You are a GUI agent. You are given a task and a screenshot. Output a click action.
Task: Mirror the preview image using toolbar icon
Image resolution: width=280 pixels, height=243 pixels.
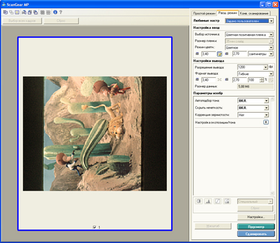[x=24, y=12]
